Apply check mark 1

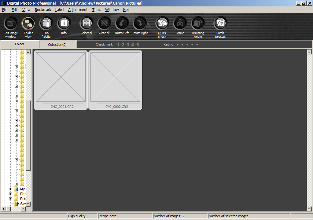(x=118, y=45)
